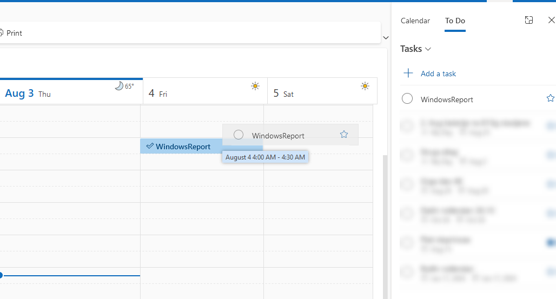The height and width of the screenshot is (299, 556).
Task: Open the WindowsReport task in the To Do list
Action: [x=447, y=99]
